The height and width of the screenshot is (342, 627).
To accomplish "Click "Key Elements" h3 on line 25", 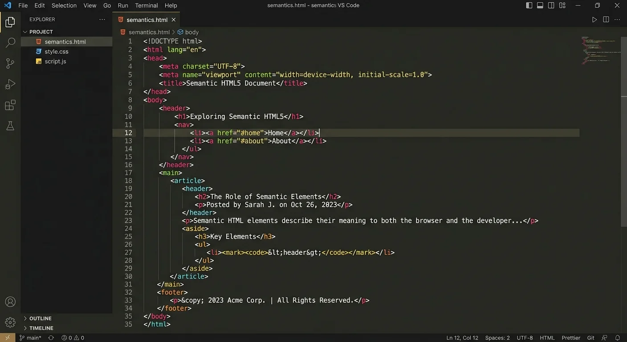I will [233, 236].
